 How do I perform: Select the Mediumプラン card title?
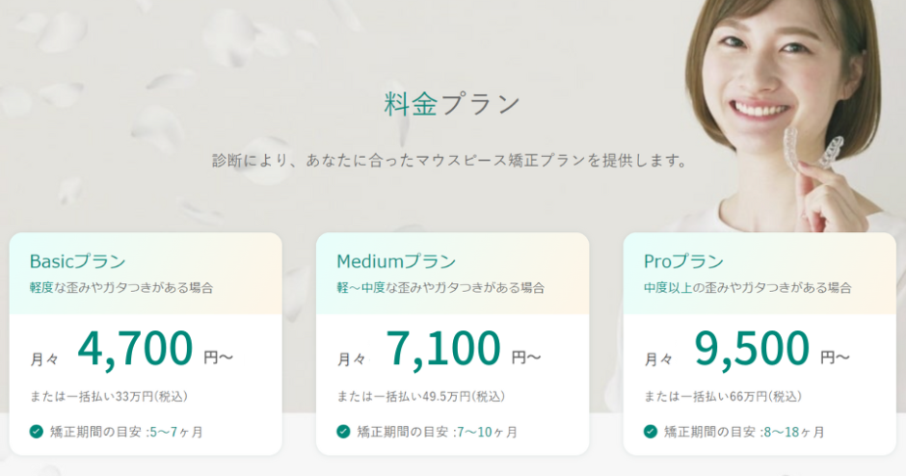click(x=396, y=262)
